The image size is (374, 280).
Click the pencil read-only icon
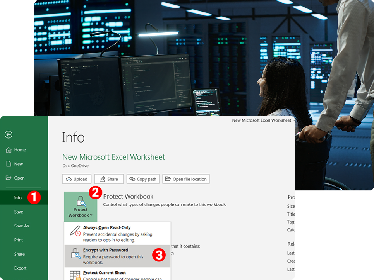click(x=75, y=231)
